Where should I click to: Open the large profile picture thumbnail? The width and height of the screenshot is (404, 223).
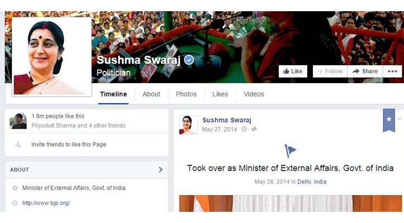click(x=51, y=57)
